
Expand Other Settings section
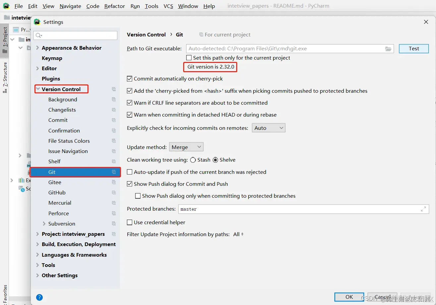point(37,276)
